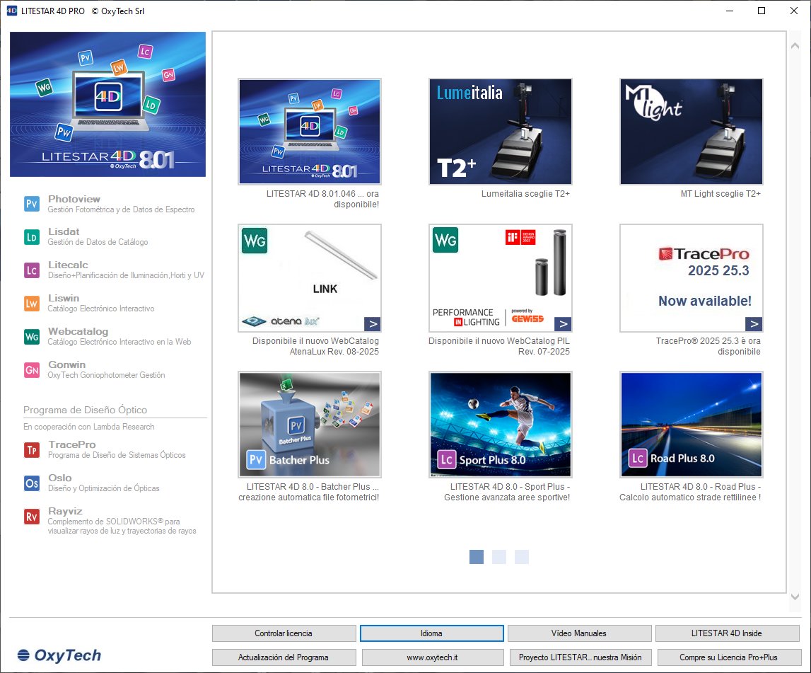Launch Lisdat via its LD icon
Screen dimensions: 811x673
pyautogui.click(x=32, y=238)
